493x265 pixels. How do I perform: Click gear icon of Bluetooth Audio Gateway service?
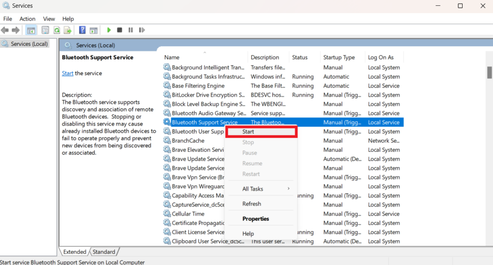tap(167, 113)
